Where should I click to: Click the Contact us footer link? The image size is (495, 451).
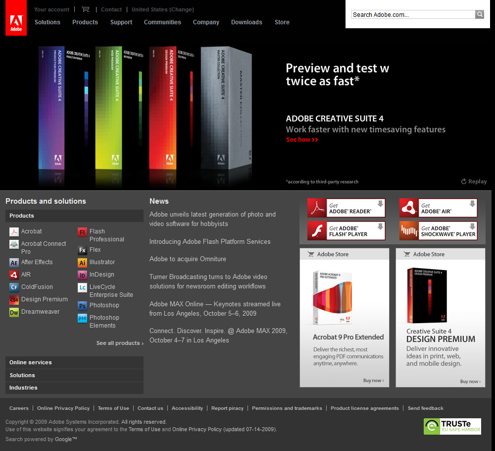[150, 408]
